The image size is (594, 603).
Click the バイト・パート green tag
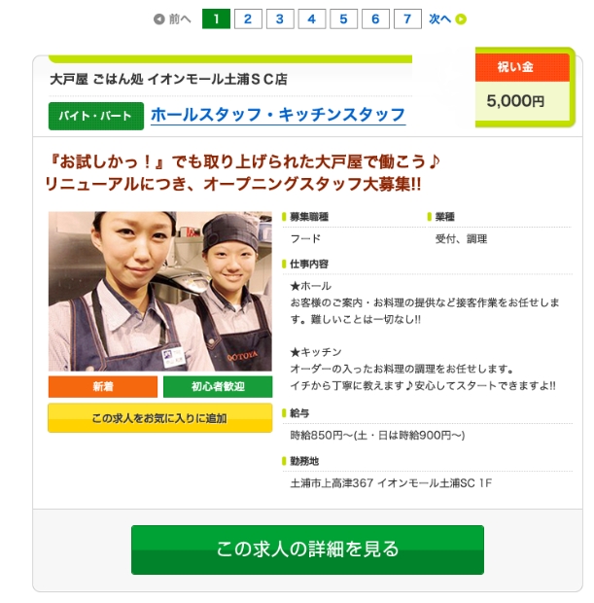click(x=96, y=116)
